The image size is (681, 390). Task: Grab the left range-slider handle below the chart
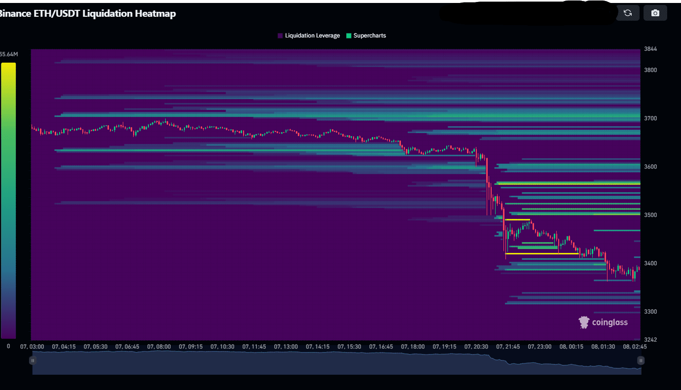pos(33,360)
